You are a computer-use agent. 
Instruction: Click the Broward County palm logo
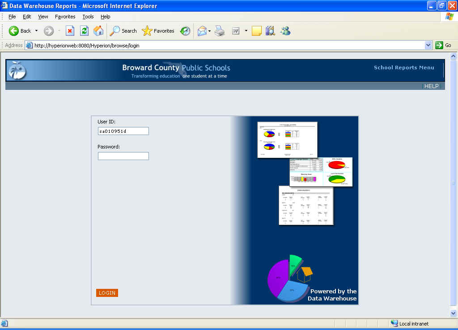pos(17,70)
